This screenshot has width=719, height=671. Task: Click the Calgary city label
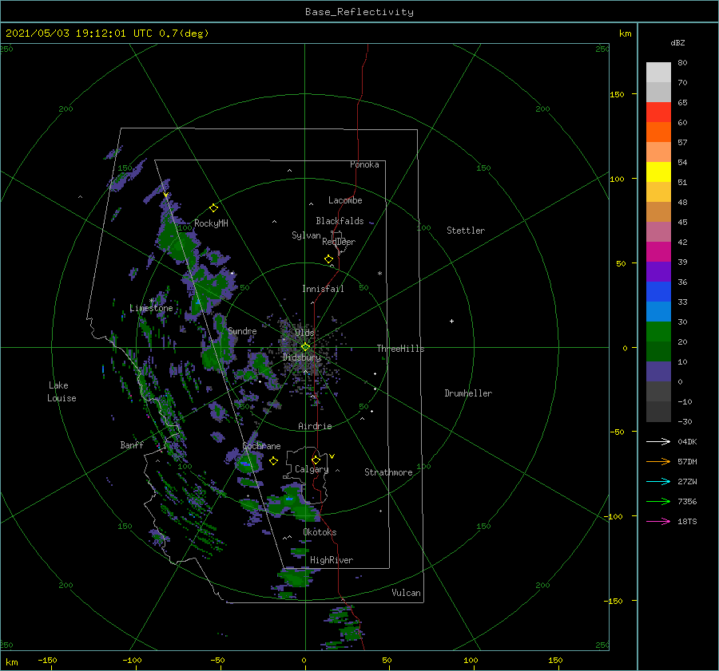click(312, 469)
